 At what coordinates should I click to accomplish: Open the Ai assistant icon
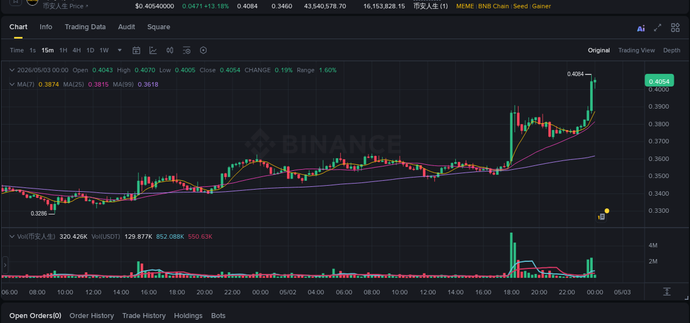(x=641, y=28)
